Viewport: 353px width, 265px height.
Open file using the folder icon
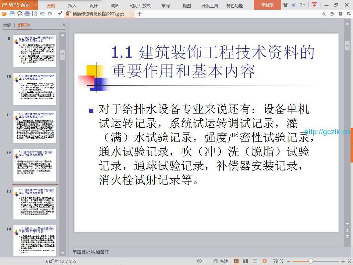tap(4, 14)
